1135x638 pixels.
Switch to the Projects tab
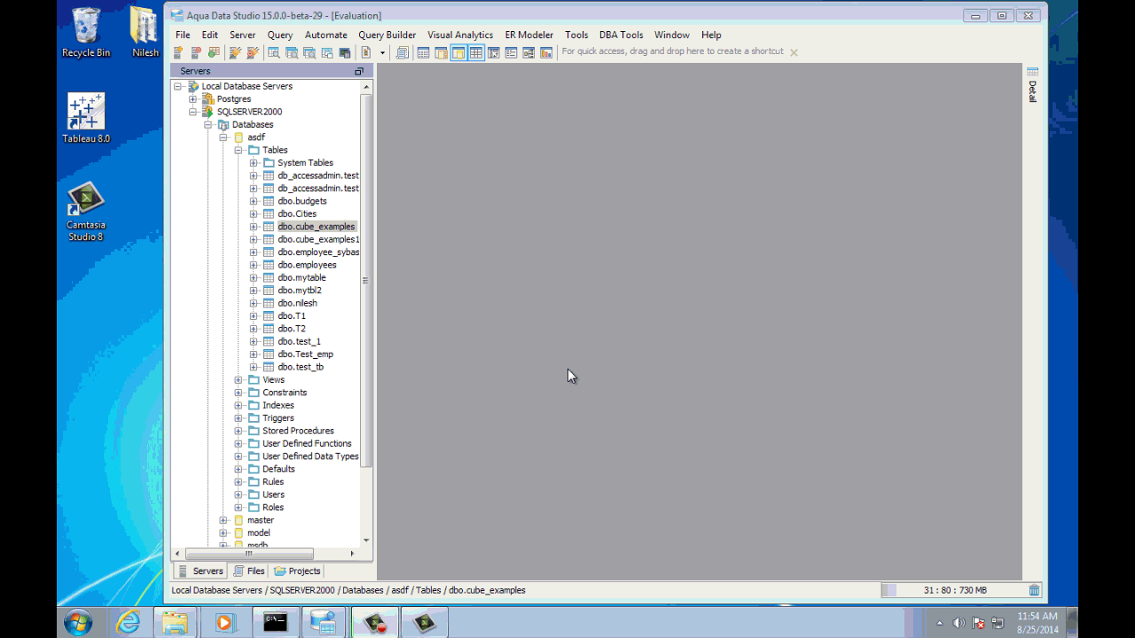coord(297,572)
